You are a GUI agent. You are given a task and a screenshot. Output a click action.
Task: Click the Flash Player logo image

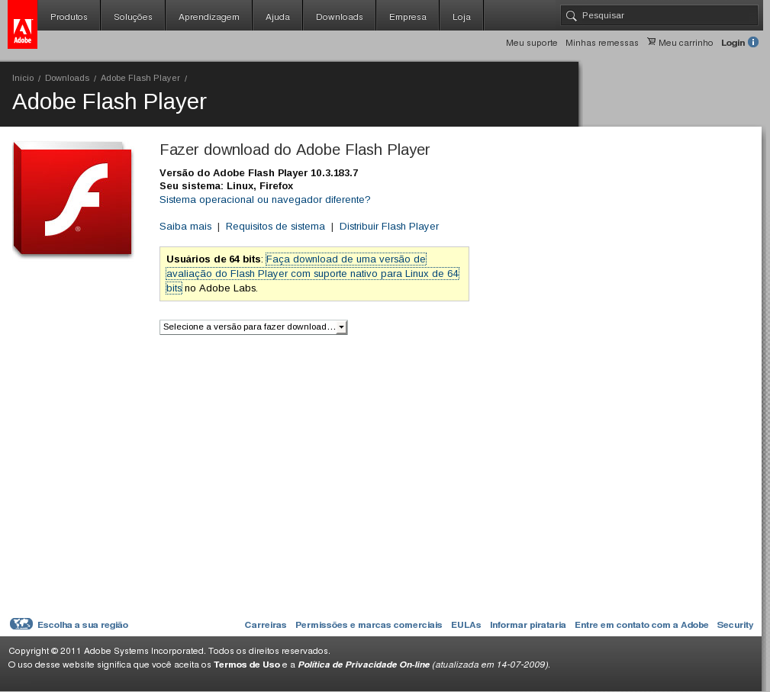(x=72, y=199)
